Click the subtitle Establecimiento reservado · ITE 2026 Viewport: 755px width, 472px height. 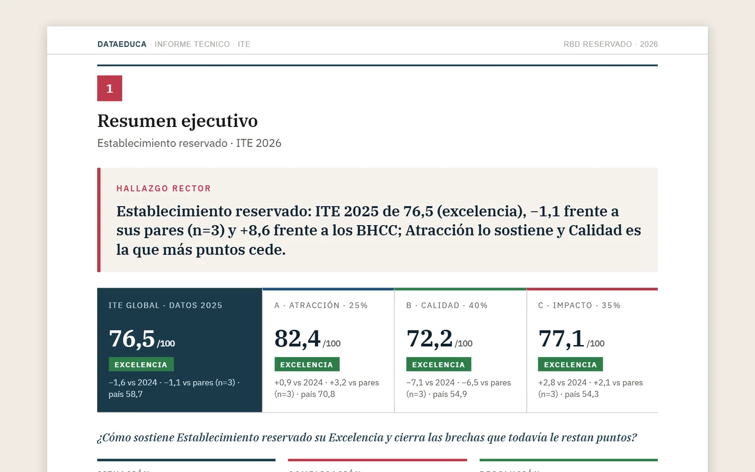(x=189, y=143)
